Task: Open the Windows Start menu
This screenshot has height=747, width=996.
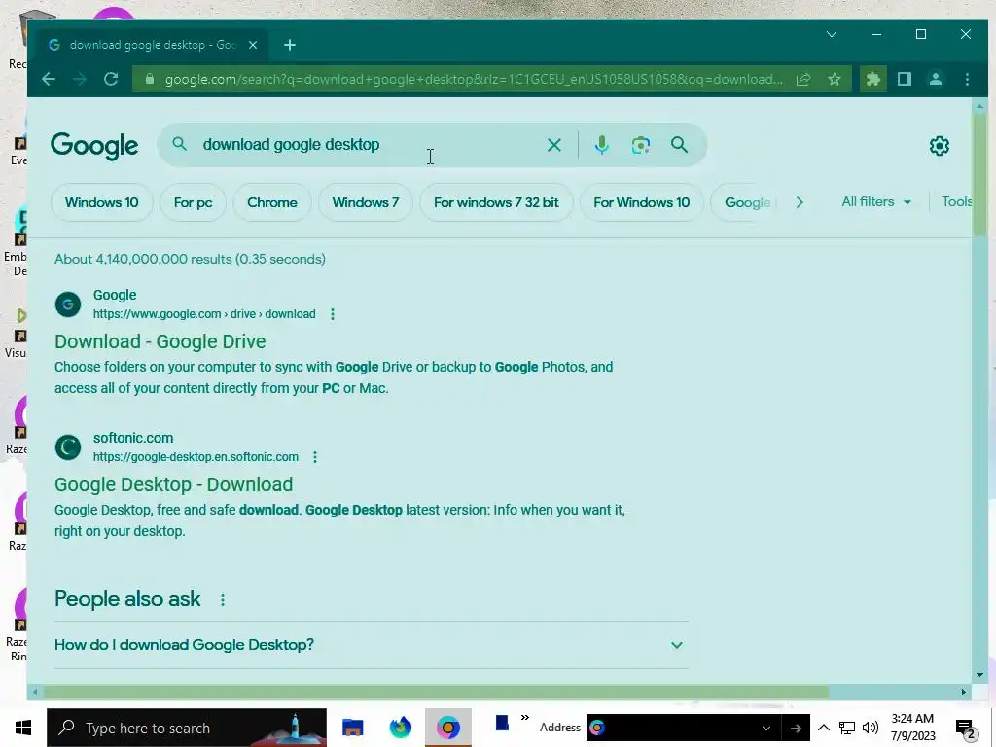Action: click(x=23, y=728)
